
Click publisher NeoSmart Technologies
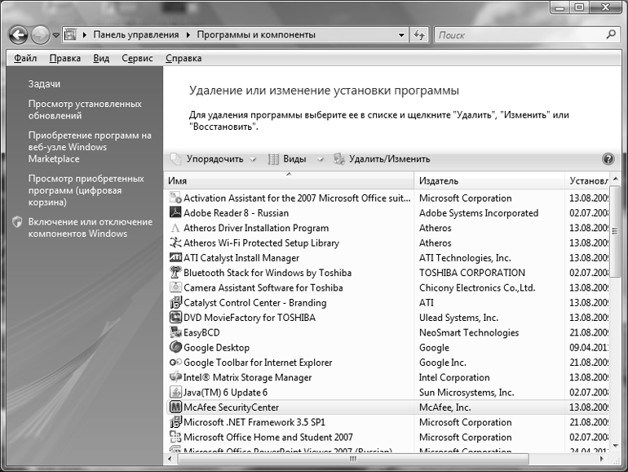click(x=469, y=332)
